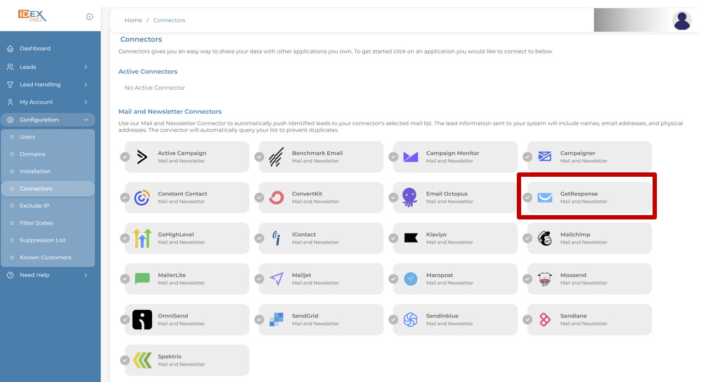Click the SendGrid logo icon
The height and width of the screenshot is (382, 704).
tap(276, 319)
